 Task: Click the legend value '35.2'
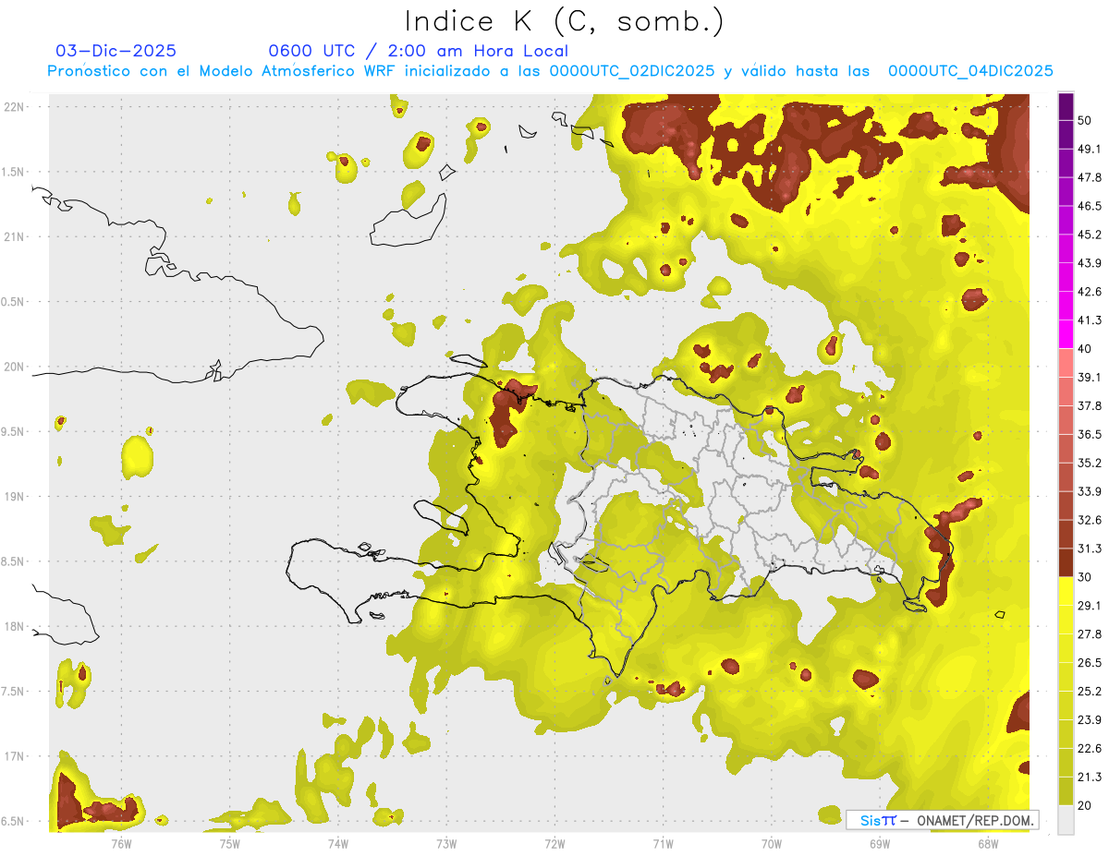coord(1090,463)
